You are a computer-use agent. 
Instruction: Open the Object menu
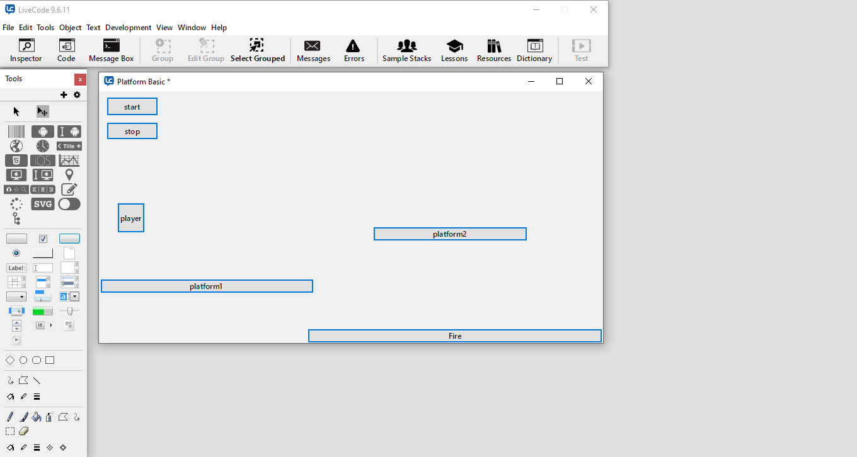[70, 28]
